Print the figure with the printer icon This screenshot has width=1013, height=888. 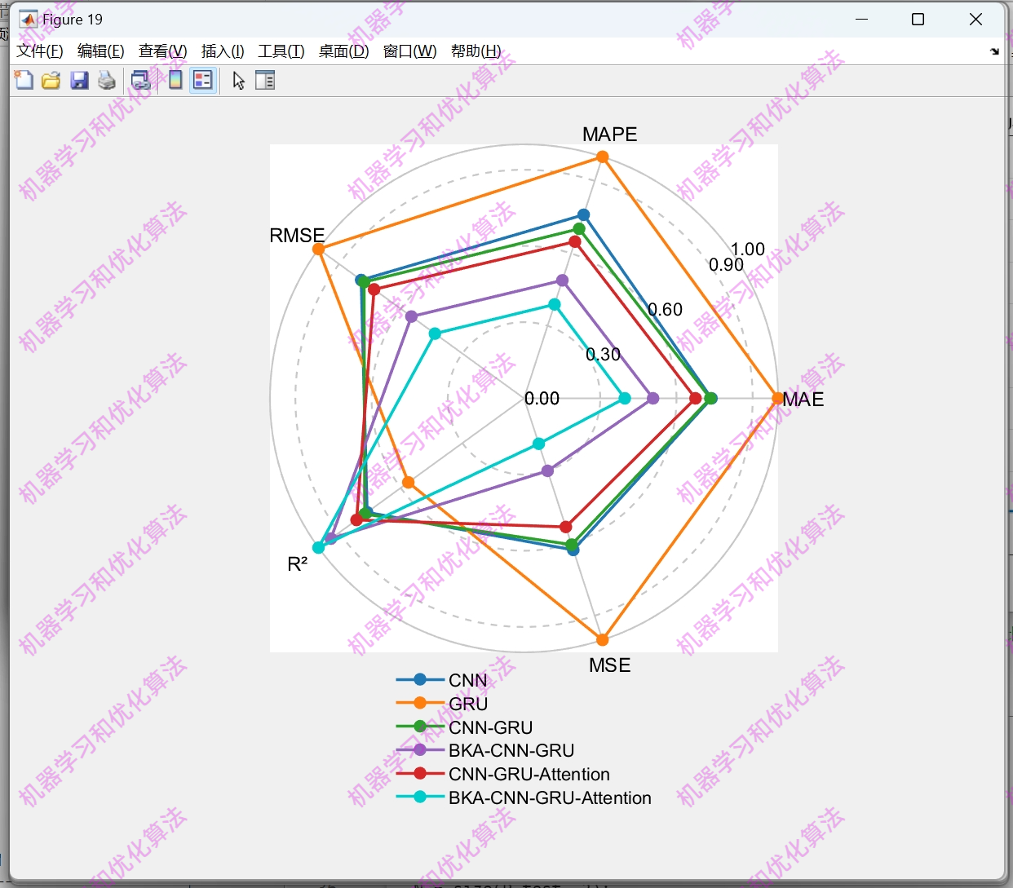(x=107, y=80)
